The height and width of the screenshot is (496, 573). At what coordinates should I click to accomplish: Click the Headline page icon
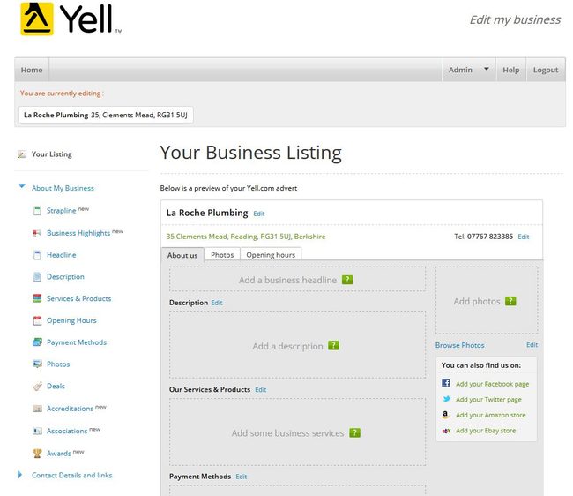pos(37,255)
